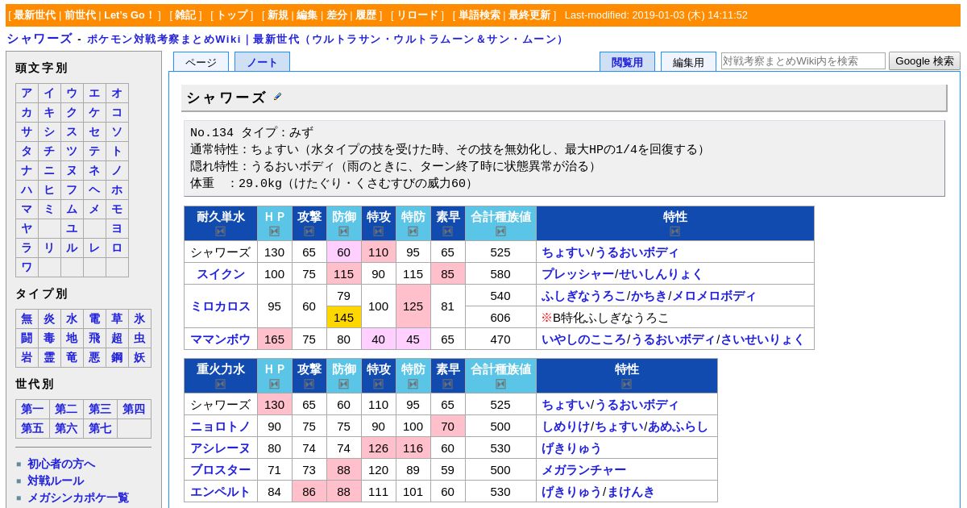Click リロード in the top menu bar

tap(417, 15)
